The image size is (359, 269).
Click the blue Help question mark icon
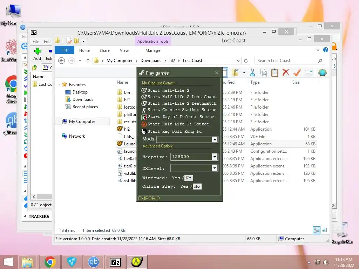point(326,50)
